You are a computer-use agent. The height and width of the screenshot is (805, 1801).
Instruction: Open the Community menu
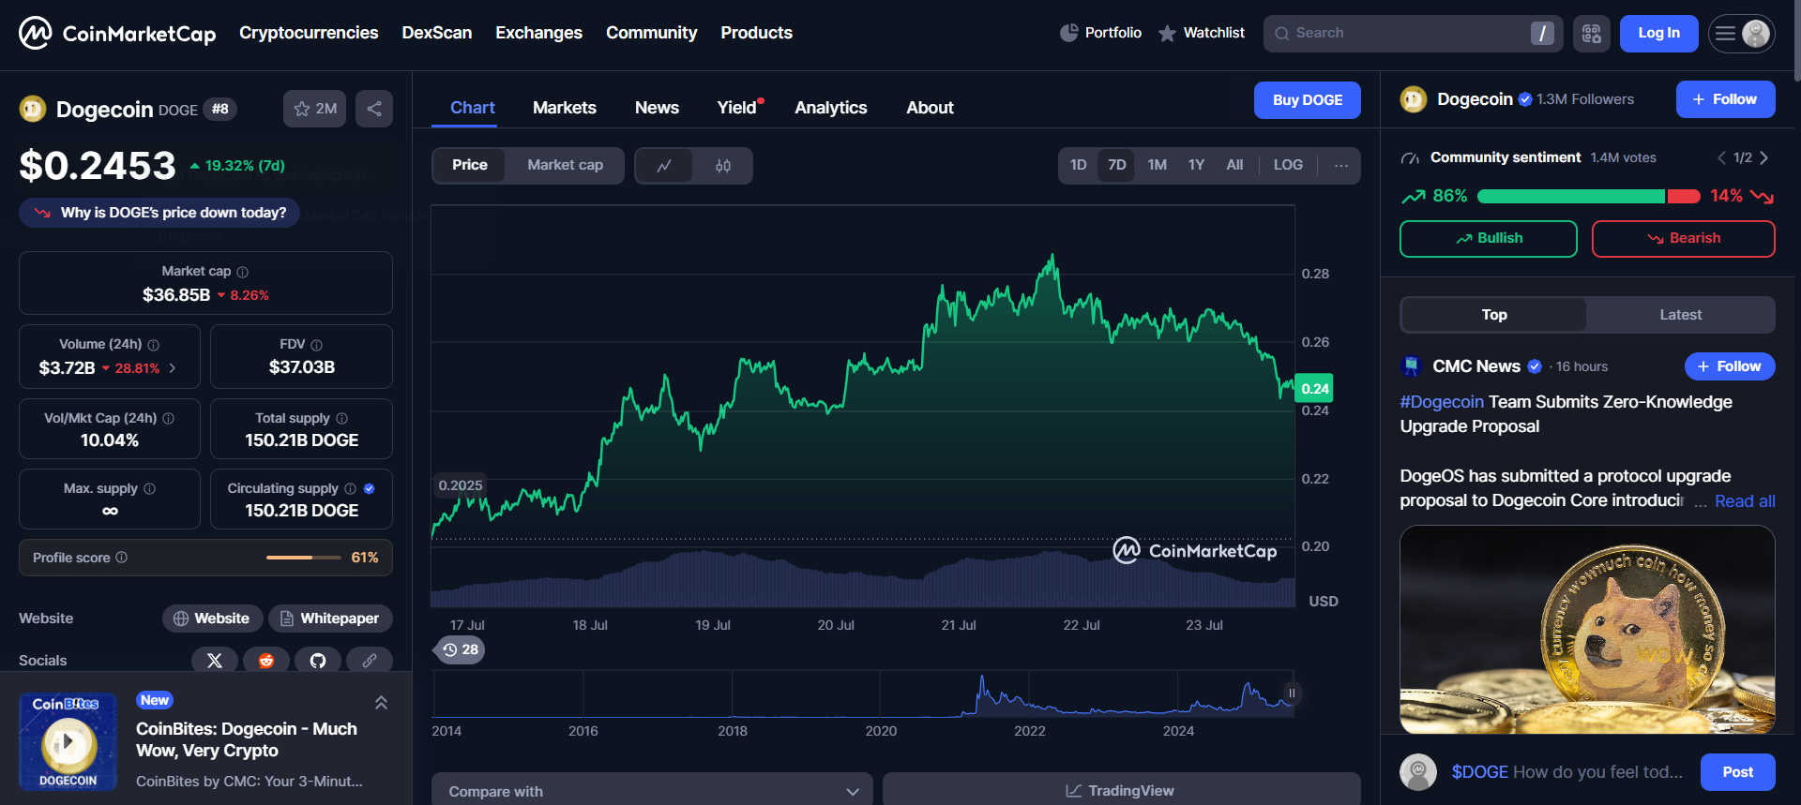coord(651,33)
